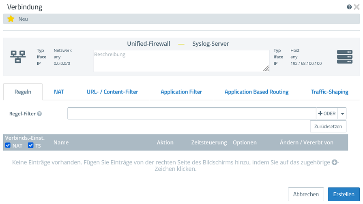Click the yellow connection line between objects
The image size is (363, 204).
(x=181, y=44)
